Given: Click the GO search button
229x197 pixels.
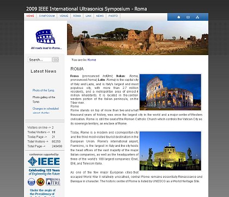Looking at the screenshot, I should [56, 59].
